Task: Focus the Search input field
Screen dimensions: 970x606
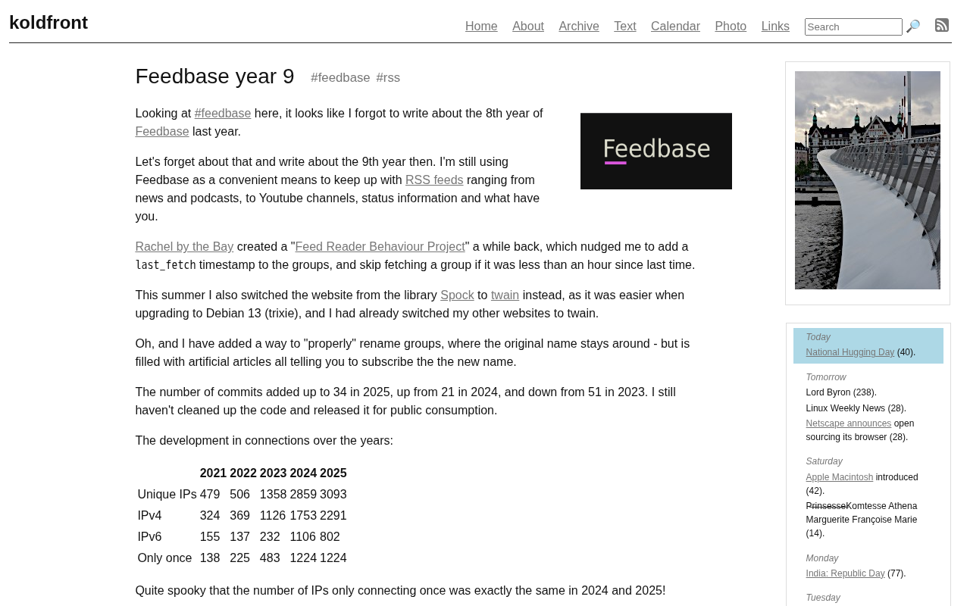Action: tap(853, 27)
